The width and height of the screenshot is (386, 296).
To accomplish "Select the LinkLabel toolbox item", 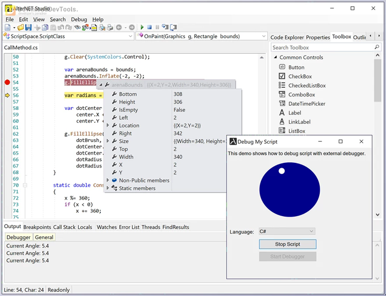I will 300,122.
